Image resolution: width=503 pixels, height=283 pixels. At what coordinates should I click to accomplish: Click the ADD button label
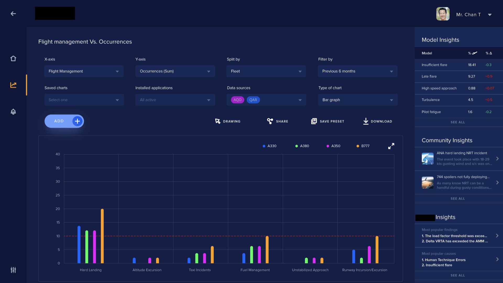click(59, 121)
